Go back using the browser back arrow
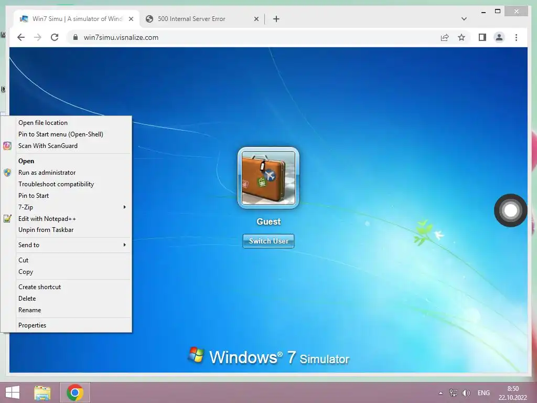This screenshot has width=537, height=403. pyautogui.click(x=21, y=37)
